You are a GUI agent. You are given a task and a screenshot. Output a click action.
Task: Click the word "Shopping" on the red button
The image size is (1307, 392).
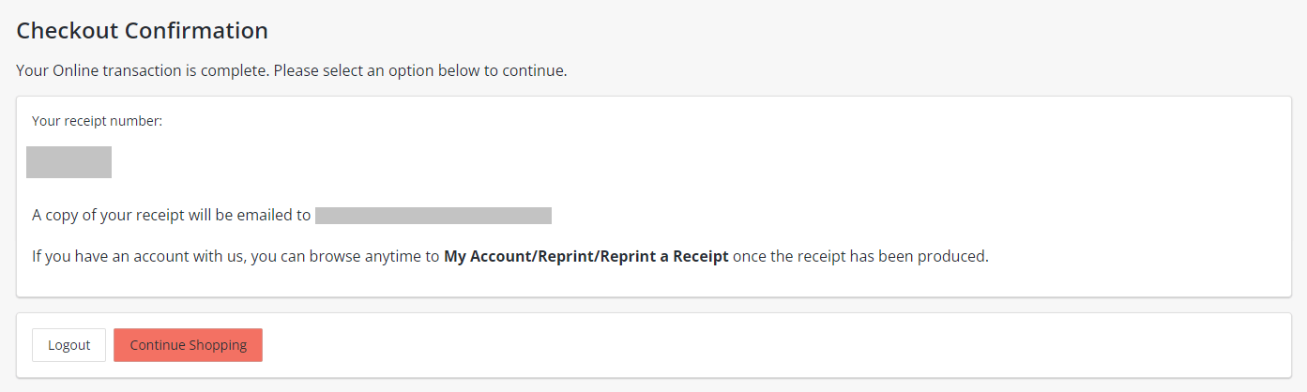pos(218,345)
